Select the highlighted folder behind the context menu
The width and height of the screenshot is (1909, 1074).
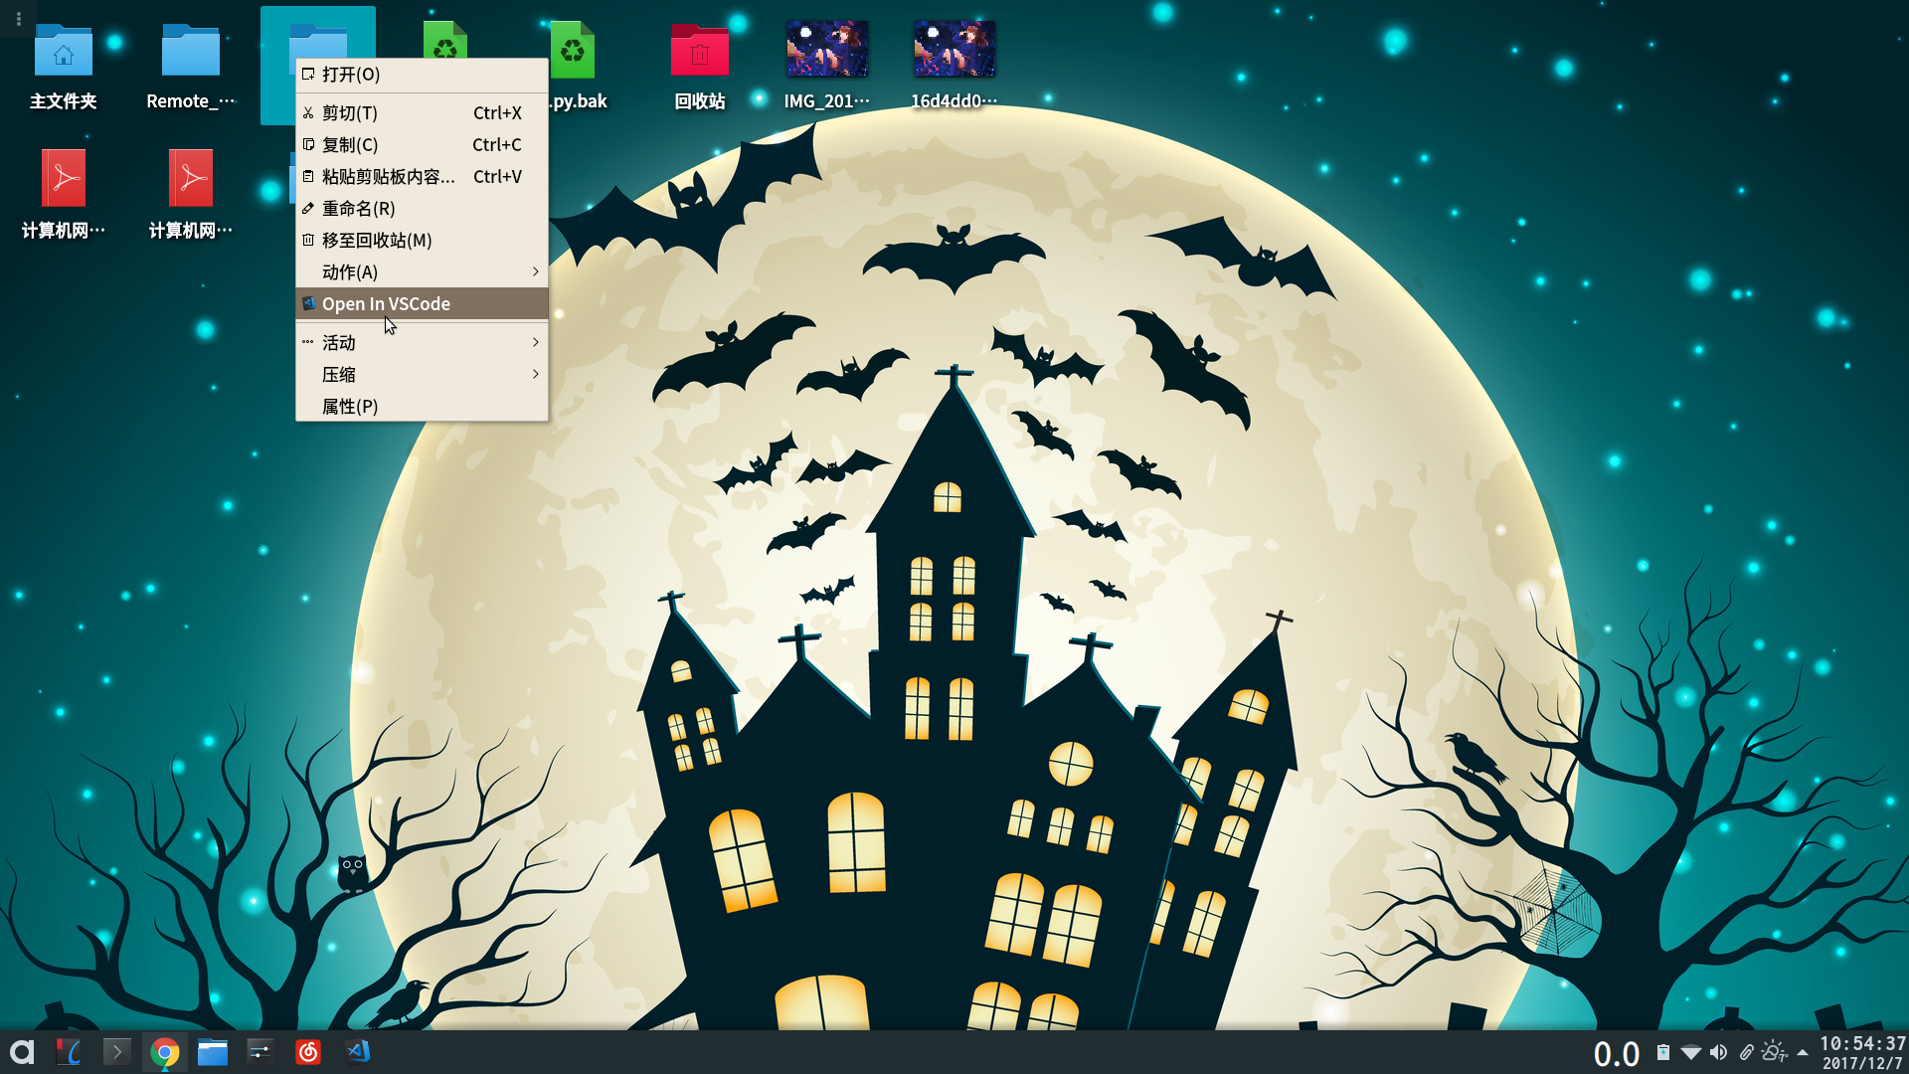point(318,35)
